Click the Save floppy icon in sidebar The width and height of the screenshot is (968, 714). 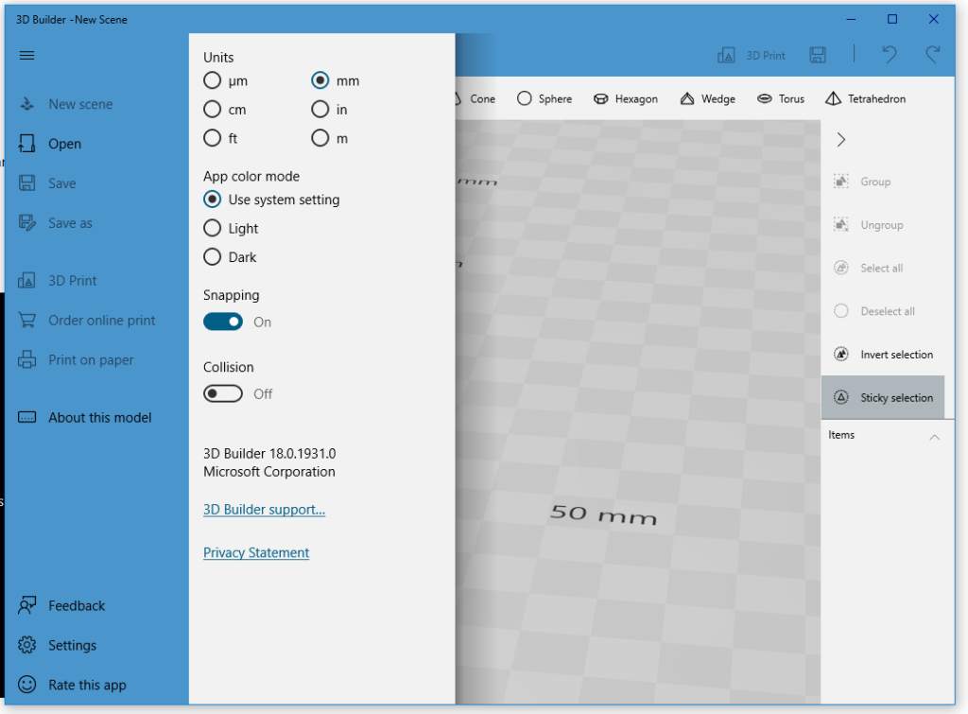26,183
